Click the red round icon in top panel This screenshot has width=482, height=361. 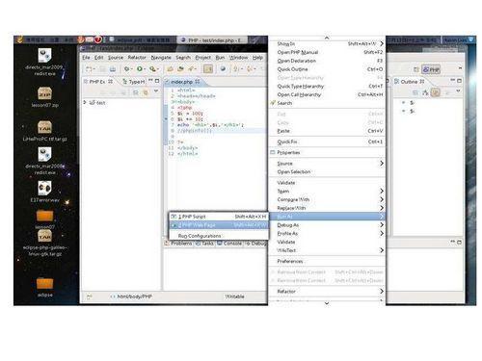click(x=98, y=39)
